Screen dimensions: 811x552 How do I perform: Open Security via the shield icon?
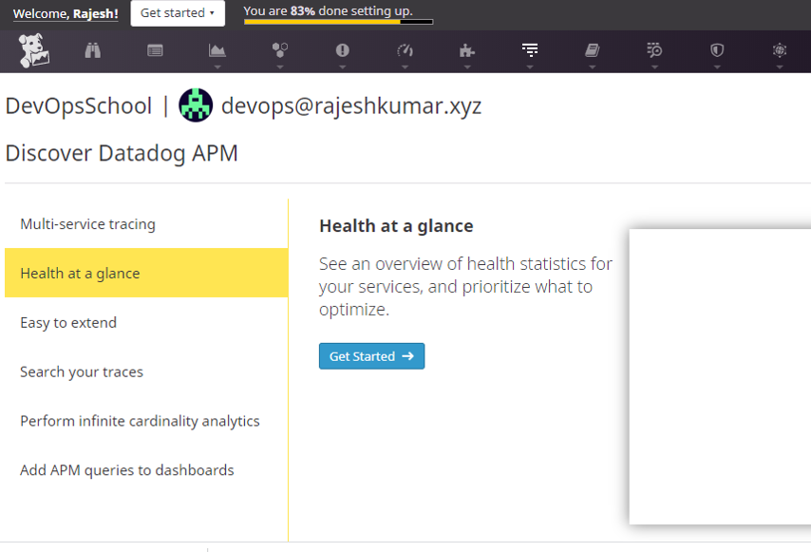717,51
